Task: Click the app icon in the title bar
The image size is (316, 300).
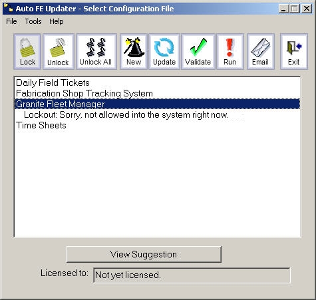Action: [x=9, y=8]
